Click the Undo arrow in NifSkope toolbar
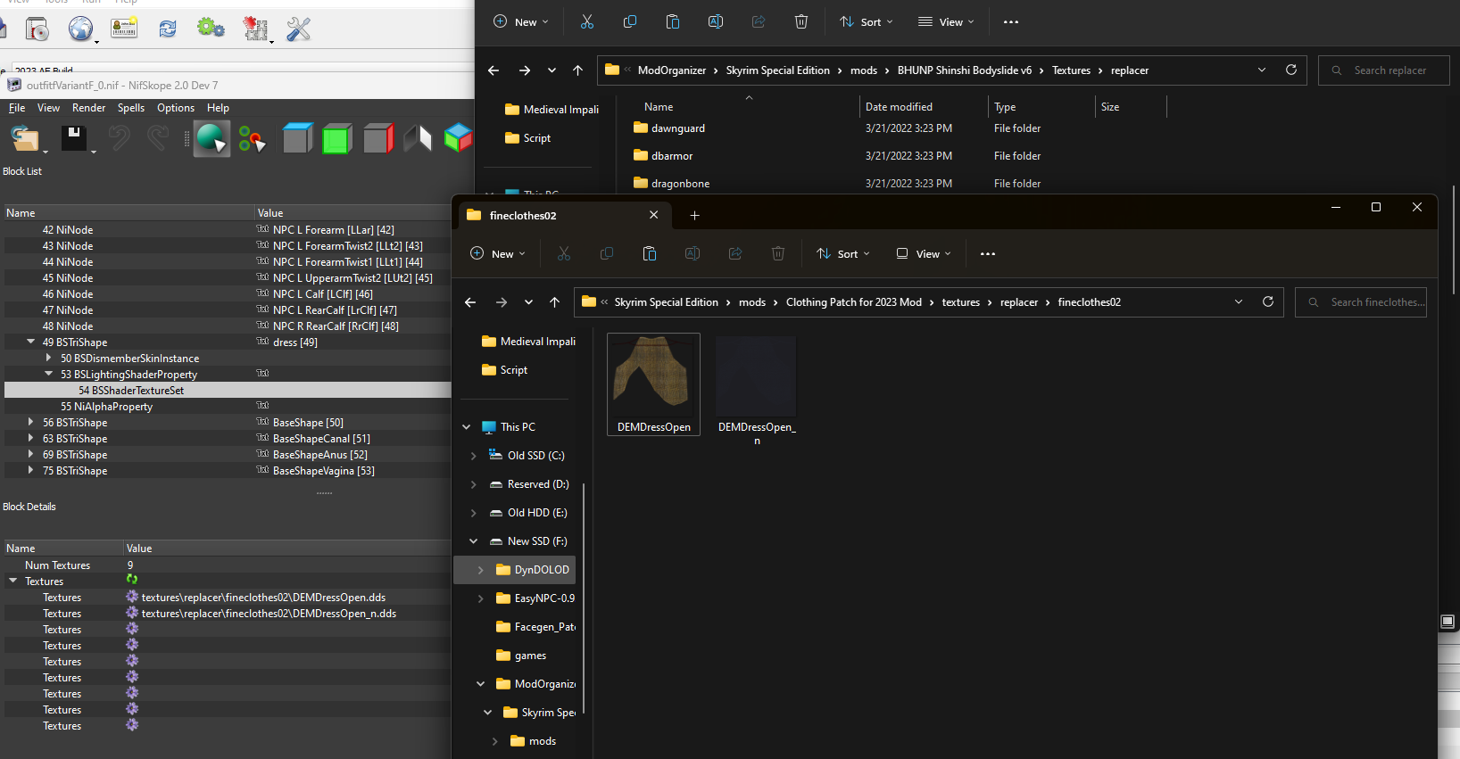1460x759 pixels. [120, 138]
